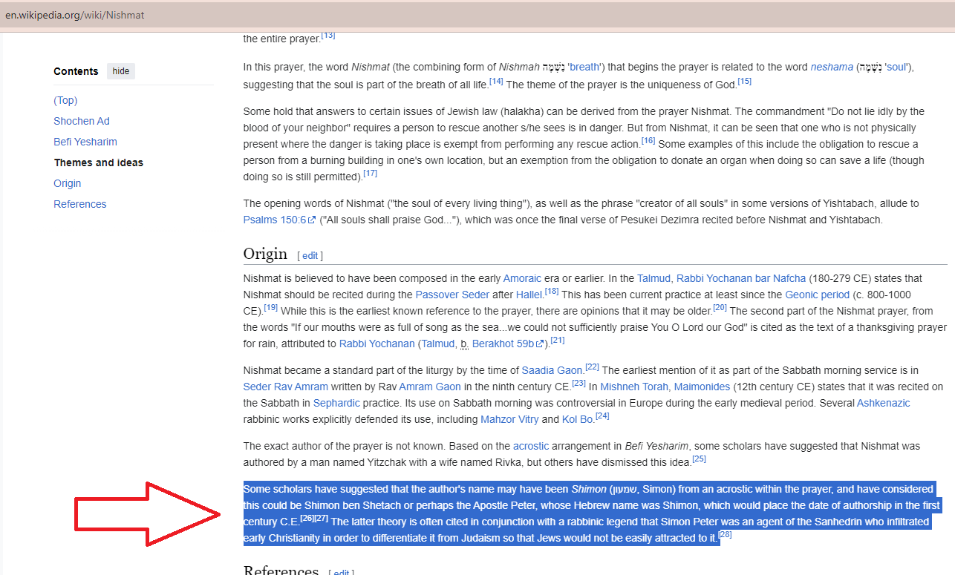This screenshot has width=955, height=575.
Task: Go to References in Contents sidebar
Action: pyautogui.click(x=80, y=204)
